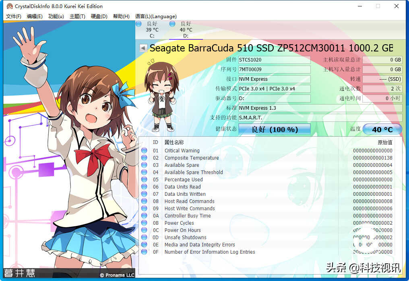The height and width of the screenshot is (281, 409).
Task: Click status icon for Host Write Commands row
Action: 144,208
